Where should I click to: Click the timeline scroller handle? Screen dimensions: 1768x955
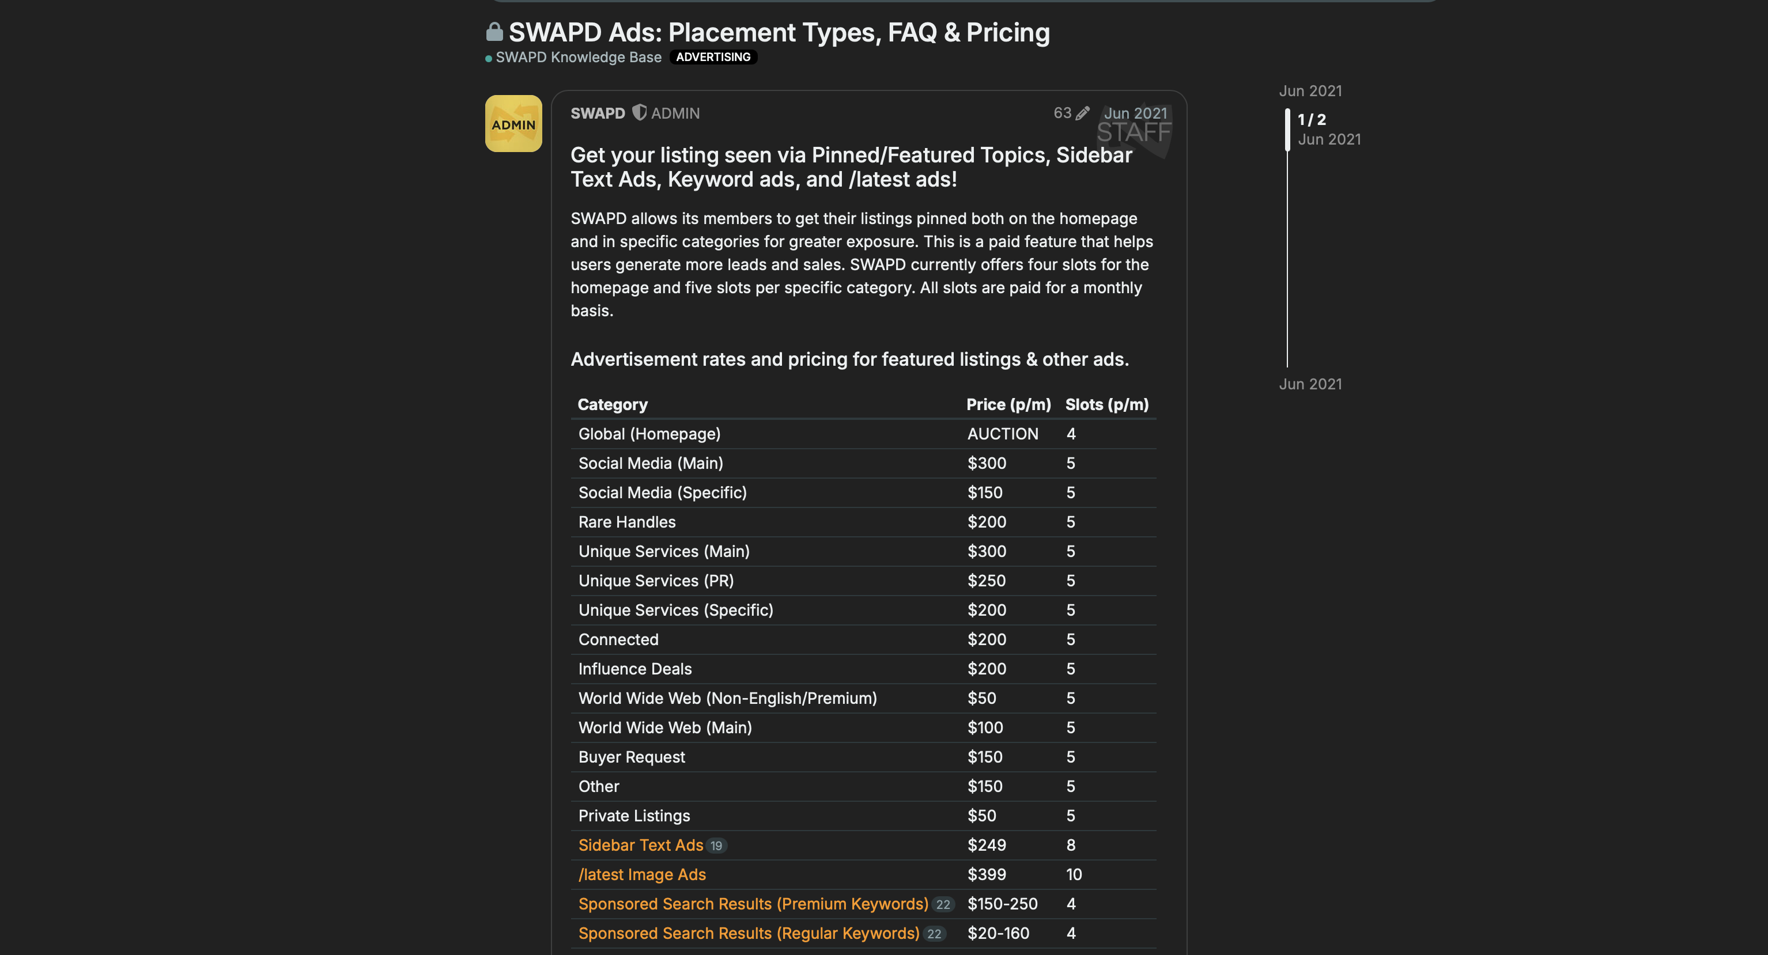click(x=1287, y=130)
